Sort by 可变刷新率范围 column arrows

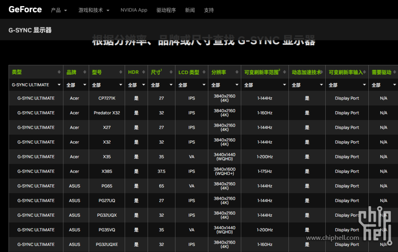point(285,72)
